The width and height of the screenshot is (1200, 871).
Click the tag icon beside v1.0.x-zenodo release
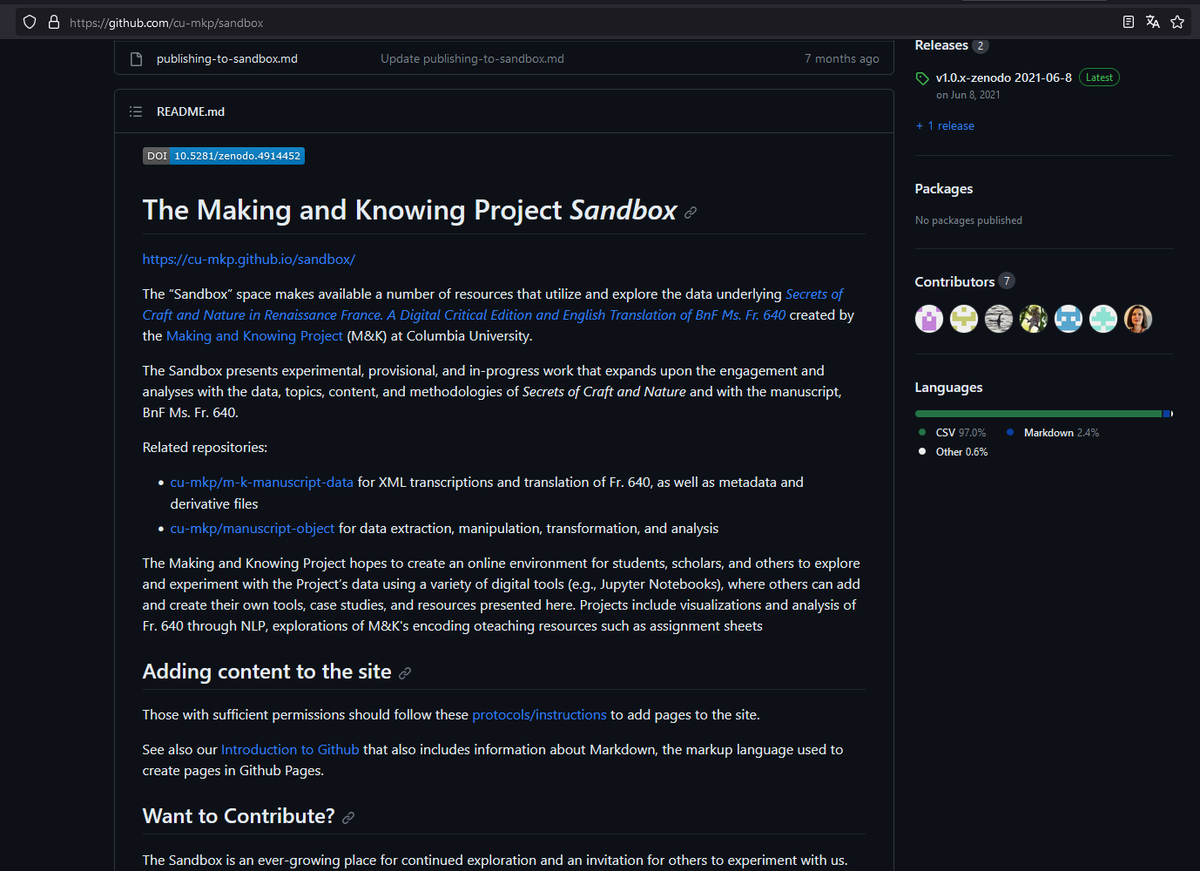coord(922,78)
